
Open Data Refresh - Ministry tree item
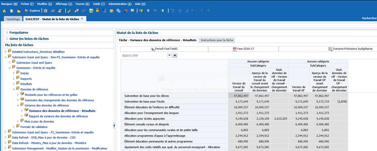point(49,143)
